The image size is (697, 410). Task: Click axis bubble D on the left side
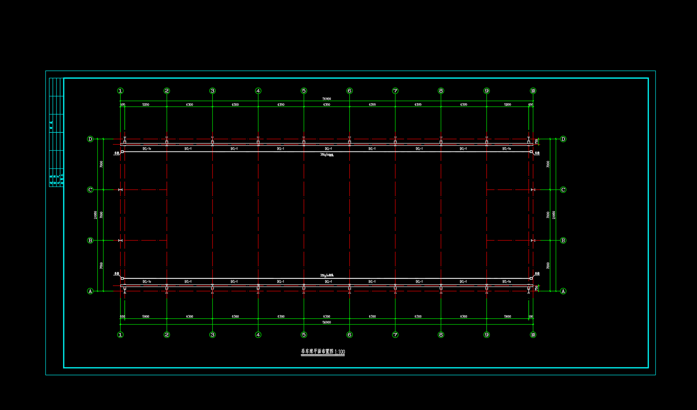[x=90, y=139]
